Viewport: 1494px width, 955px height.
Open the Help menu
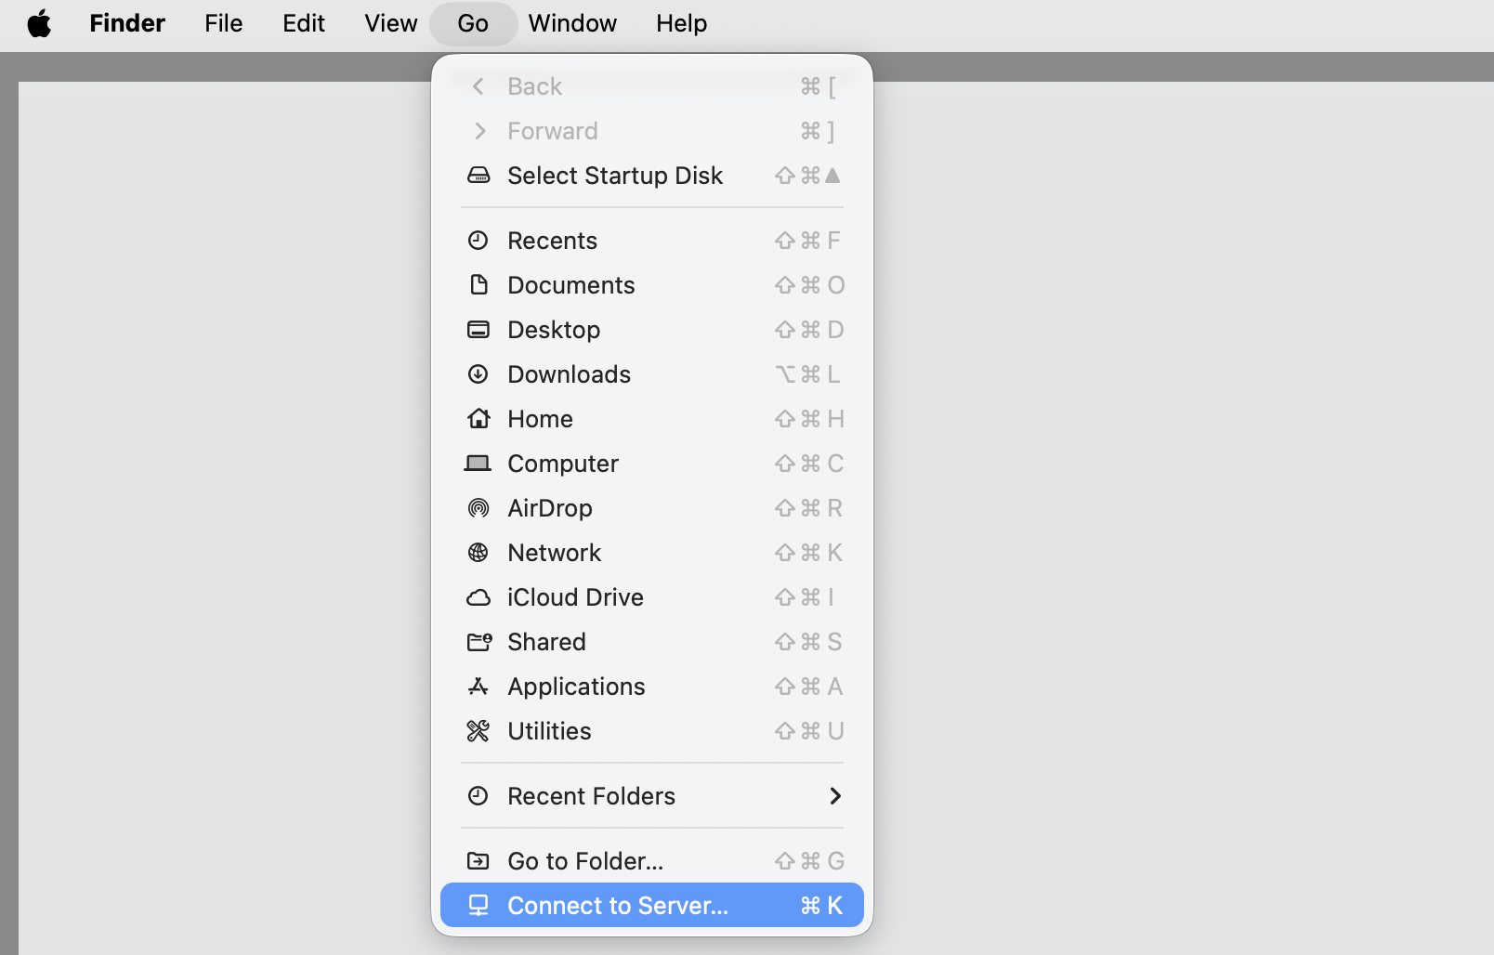coord(682,23)
